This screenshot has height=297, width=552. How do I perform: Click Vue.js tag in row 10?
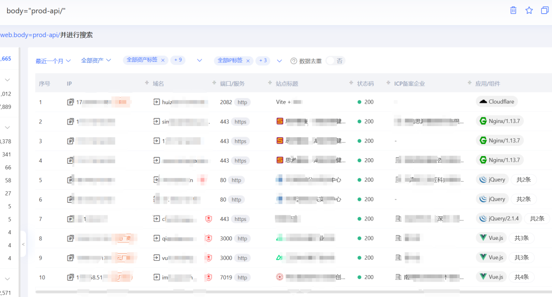tap(491, 277)
